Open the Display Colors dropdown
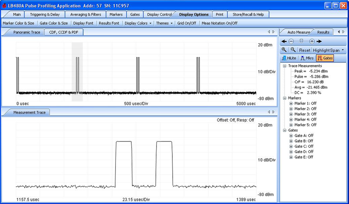Image resolution: width=349 pixels, height=204 pixels. coord(138,23)
